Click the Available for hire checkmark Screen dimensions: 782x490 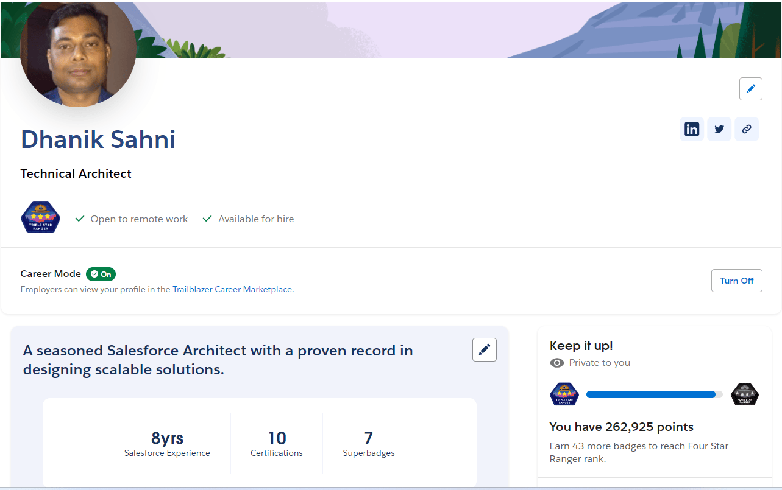coord(207,219)
